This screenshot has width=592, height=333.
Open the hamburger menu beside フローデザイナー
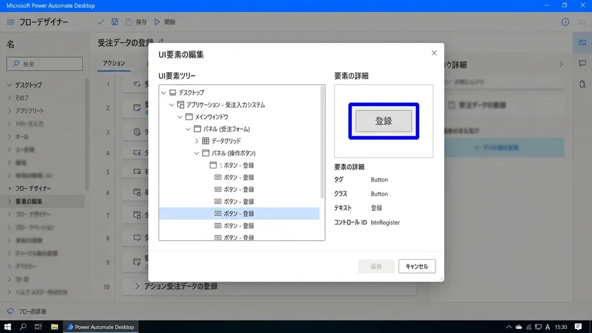[x=10, y=22]
